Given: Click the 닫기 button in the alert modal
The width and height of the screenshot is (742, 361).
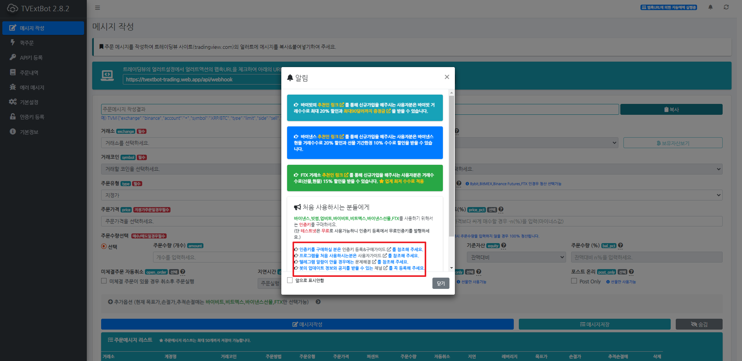Looking at the screenshot, I should point(441,283).
